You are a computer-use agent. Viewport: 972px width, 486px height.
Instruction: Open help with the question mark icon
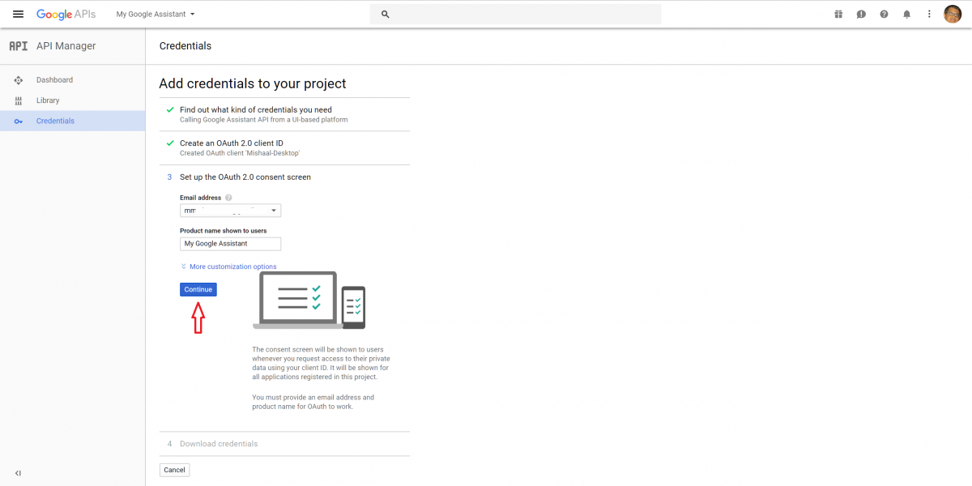coord(884,14)
